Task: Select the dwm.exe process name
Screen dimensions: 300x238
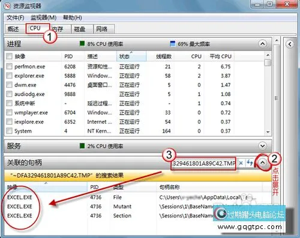Action: [x=25, y=85]
